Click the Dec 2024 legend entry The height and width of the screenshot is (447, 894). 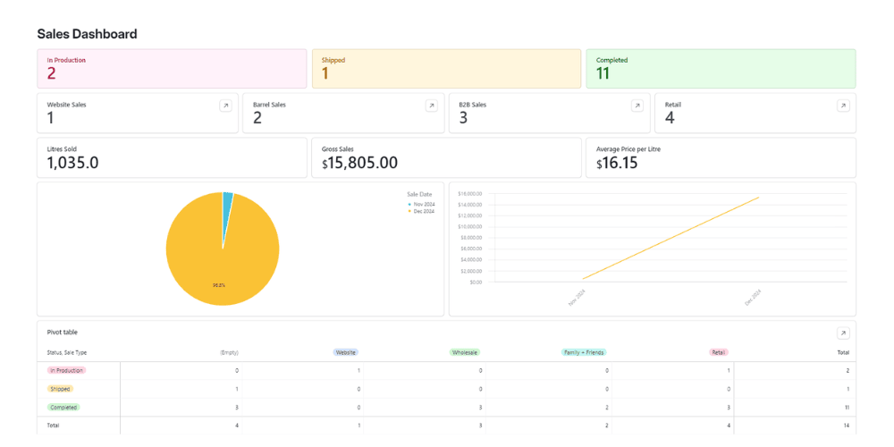tap(420, 211)
